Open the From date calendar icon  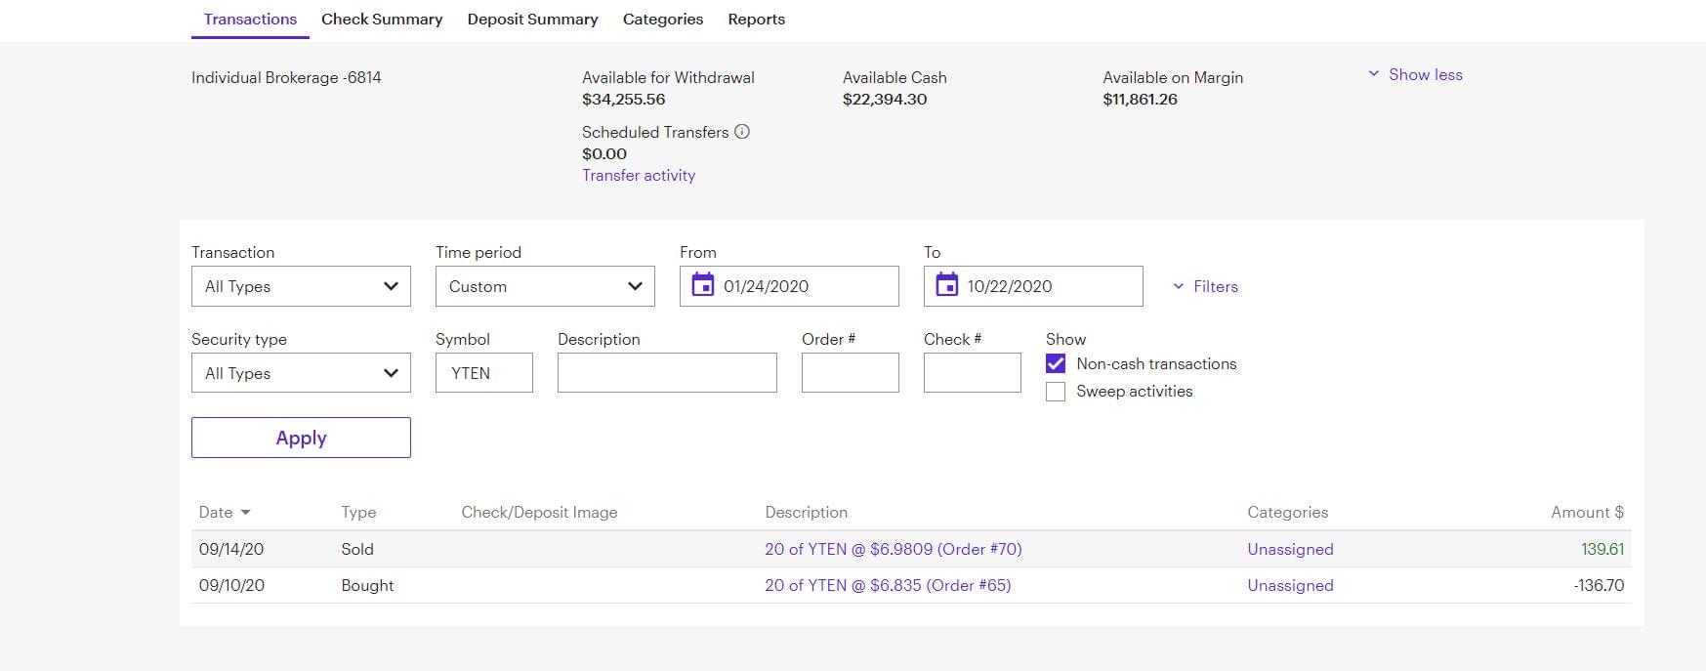pyautogui.click(x=702, y=285)
